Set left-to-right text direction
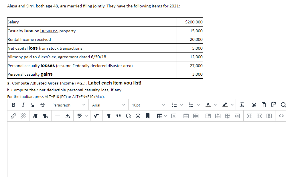 35,116
